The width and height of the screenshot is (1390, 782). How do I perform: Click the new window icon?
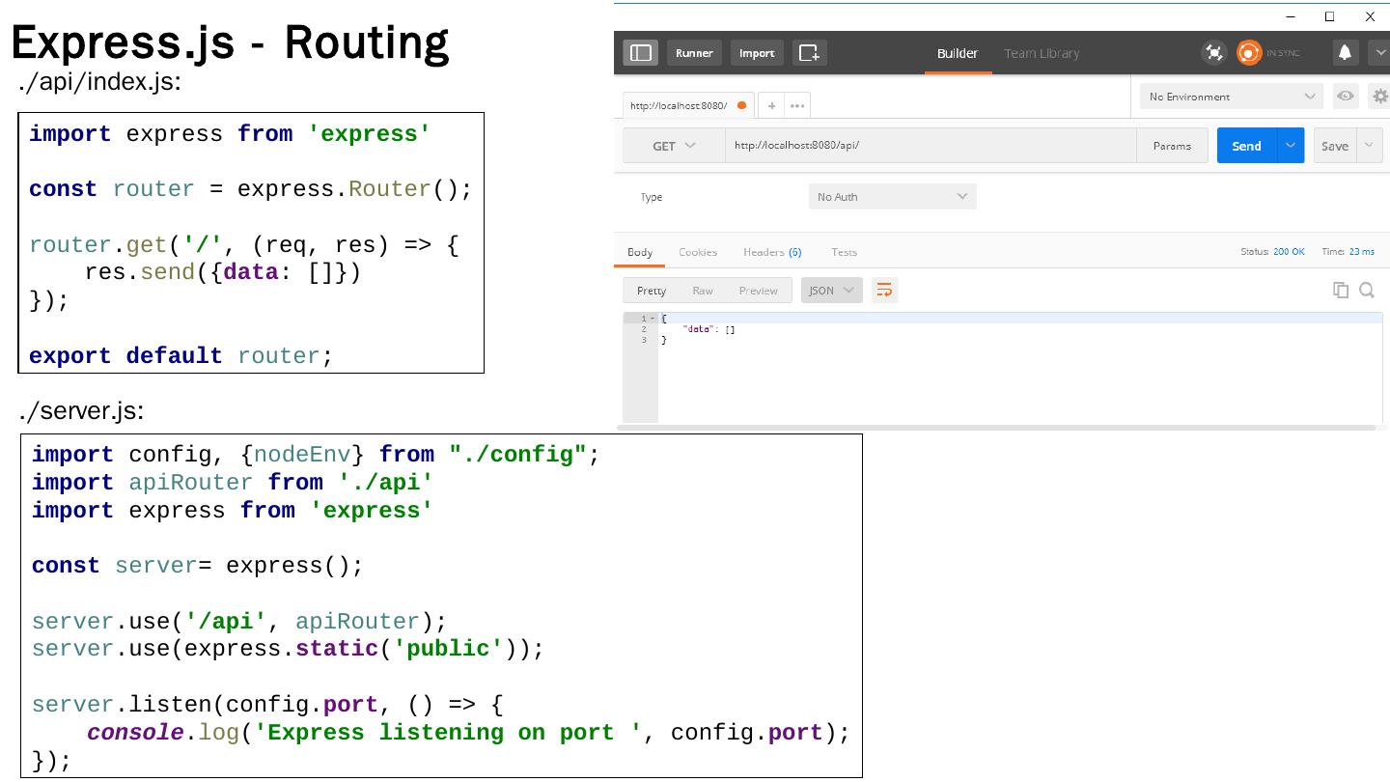point(809,53)
